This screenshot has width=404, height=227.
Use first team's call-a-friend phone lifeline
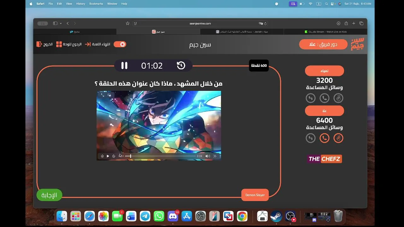click(x=324, y=98)
